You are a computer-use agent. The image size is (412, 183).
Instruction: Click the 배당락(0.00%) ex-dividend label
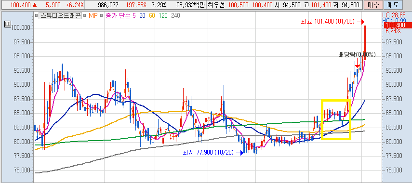pyautogui.click(x=357, y=55)
